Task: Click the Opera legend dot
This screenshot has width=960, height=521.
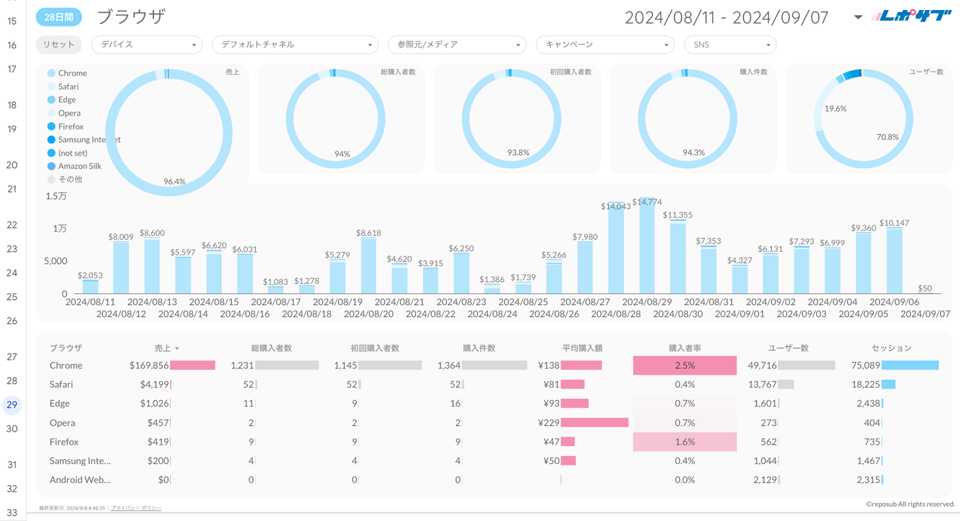Action: [51, 113]
